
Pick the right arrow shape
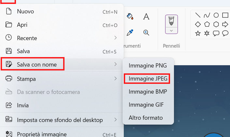[x=225, y=24]
